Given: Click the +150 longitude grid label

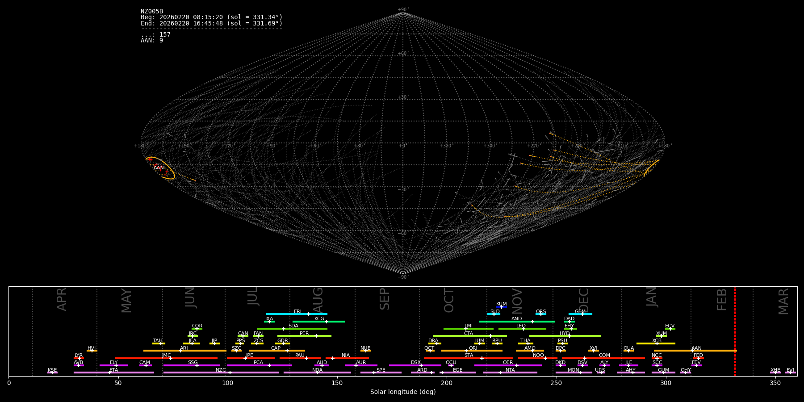Looking at the screenshot, I should coord(184,146).
